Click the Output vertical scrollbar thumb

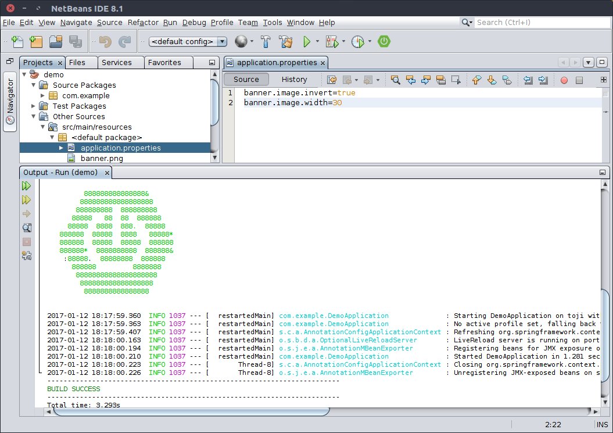[x=605, y=337]
